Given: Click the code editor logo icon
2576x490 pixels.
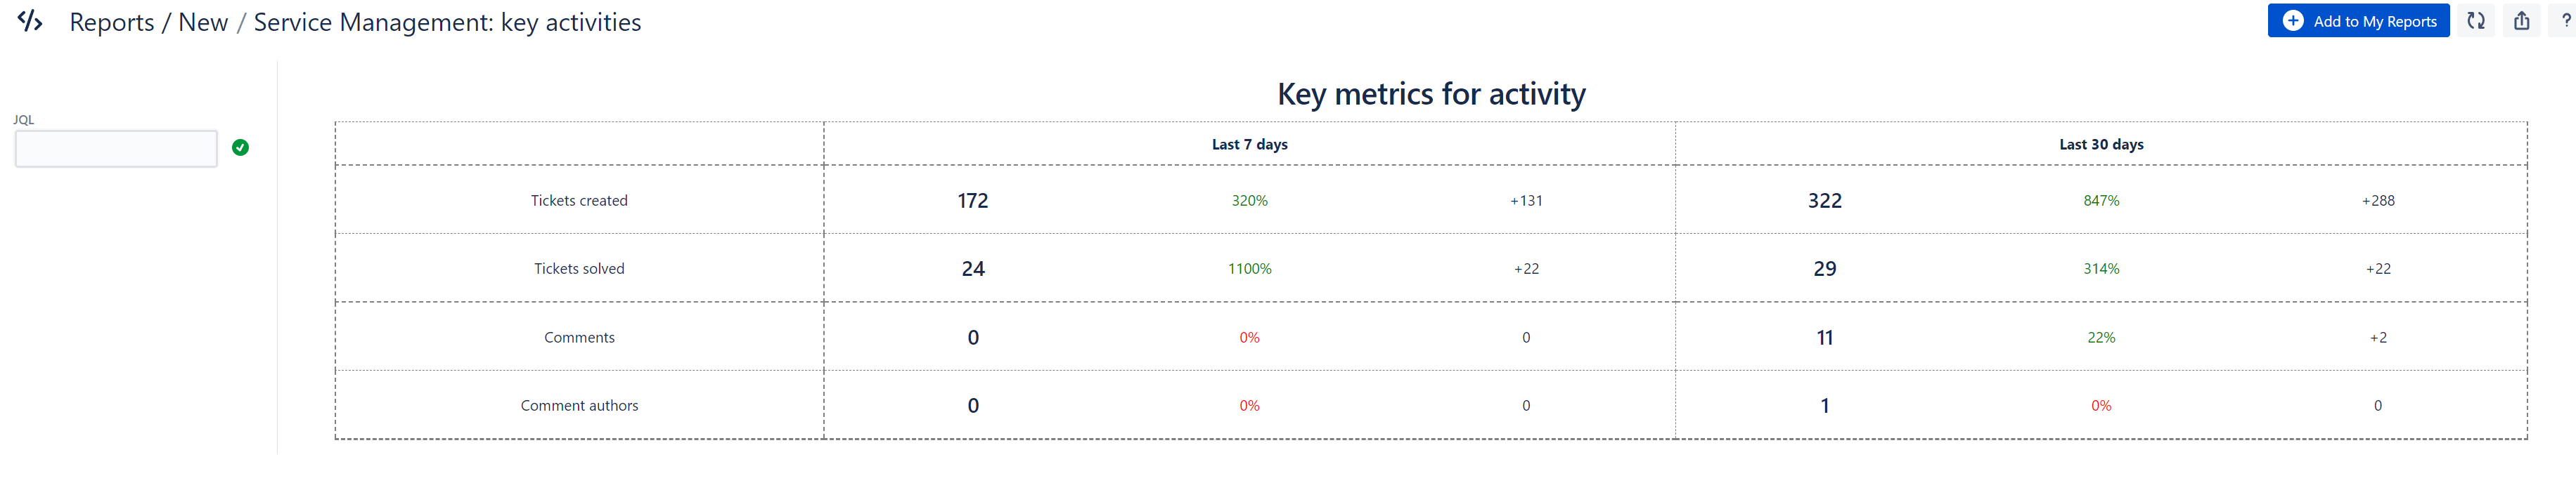Looking at the screenshot, I should (30, 21).
